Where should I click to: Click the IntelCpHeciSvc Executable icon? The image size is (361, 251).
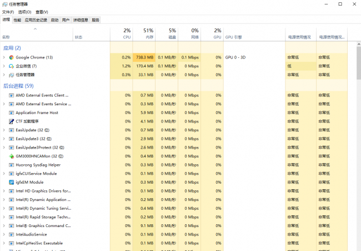click(x=11, y=243)
